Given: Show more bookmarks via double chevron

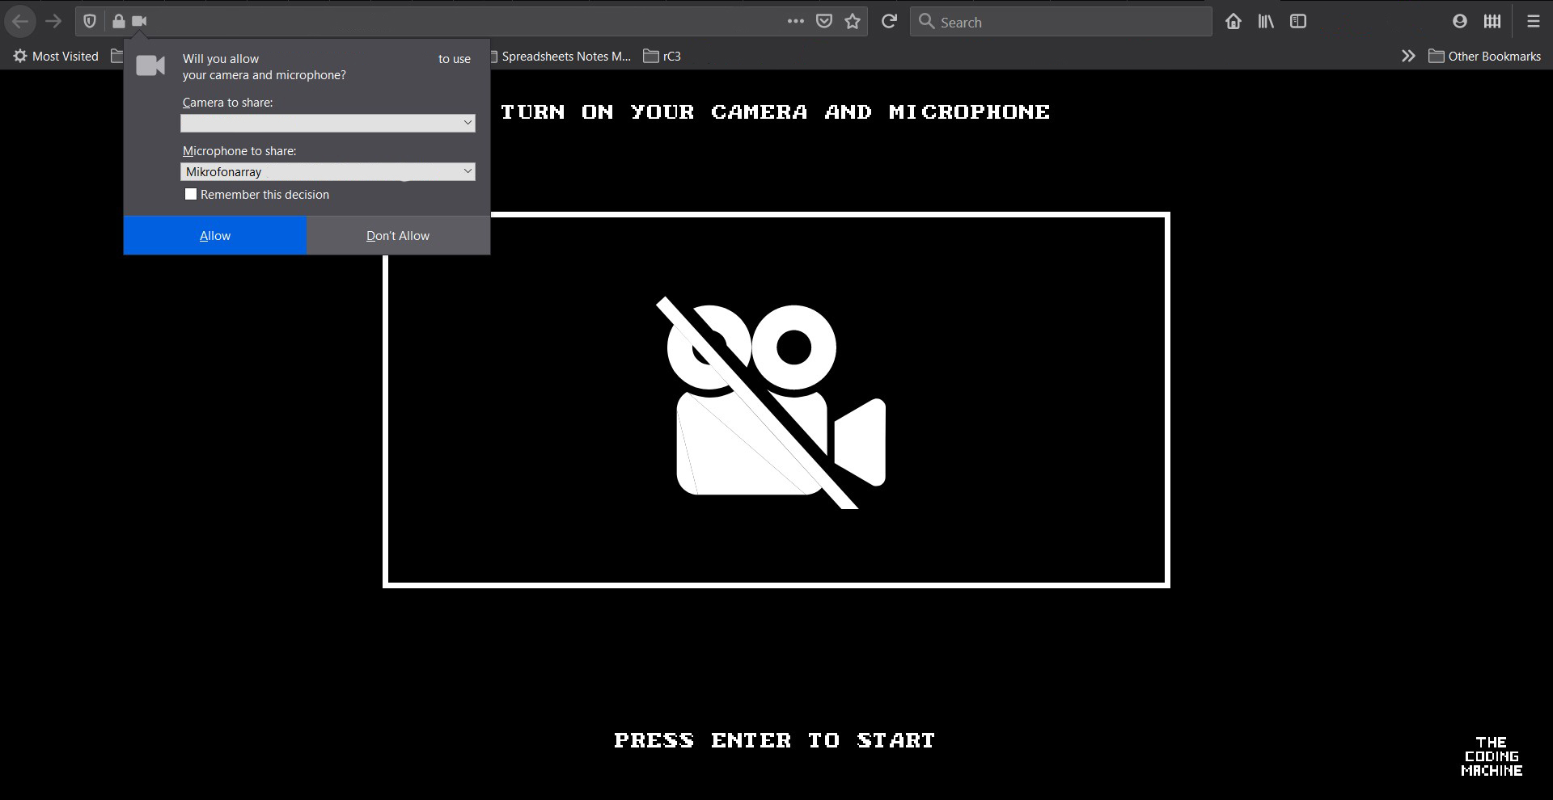Looking at the screenshot, I should pos(1408,56).
